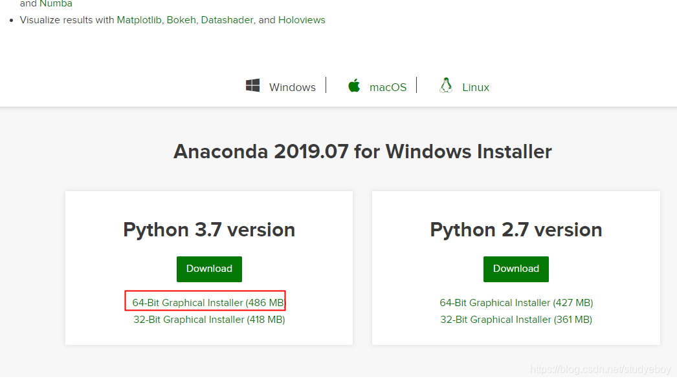
Task: Open 64-Bit Graphical Installer (427 MB) link
Action: click(516, 303)
